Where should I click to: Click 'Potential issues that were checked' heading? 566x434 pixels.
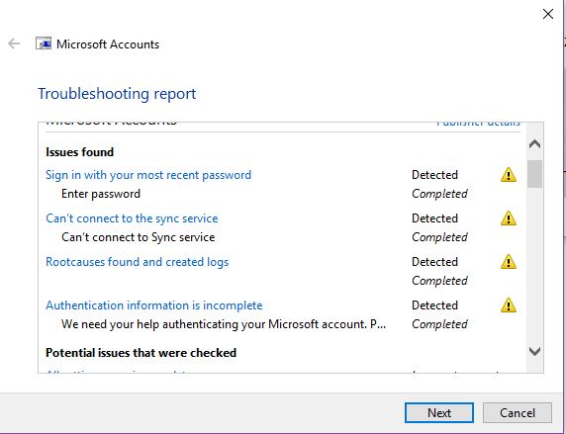pos(141,353)
